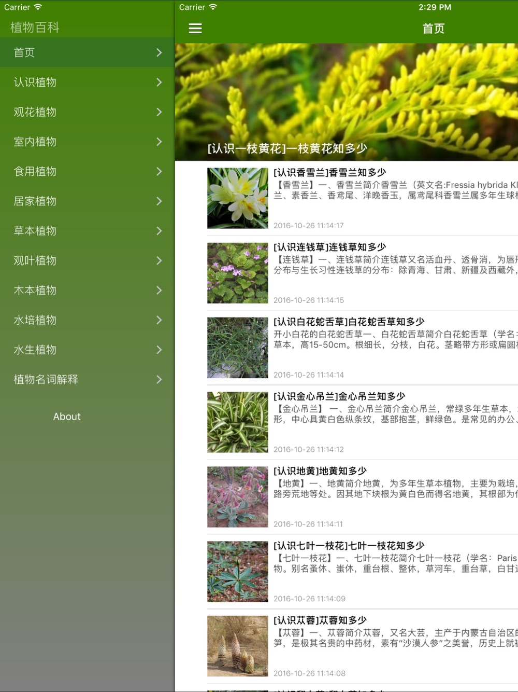Click timestamp 2016-10-26 11:14:14

(309, 375)
